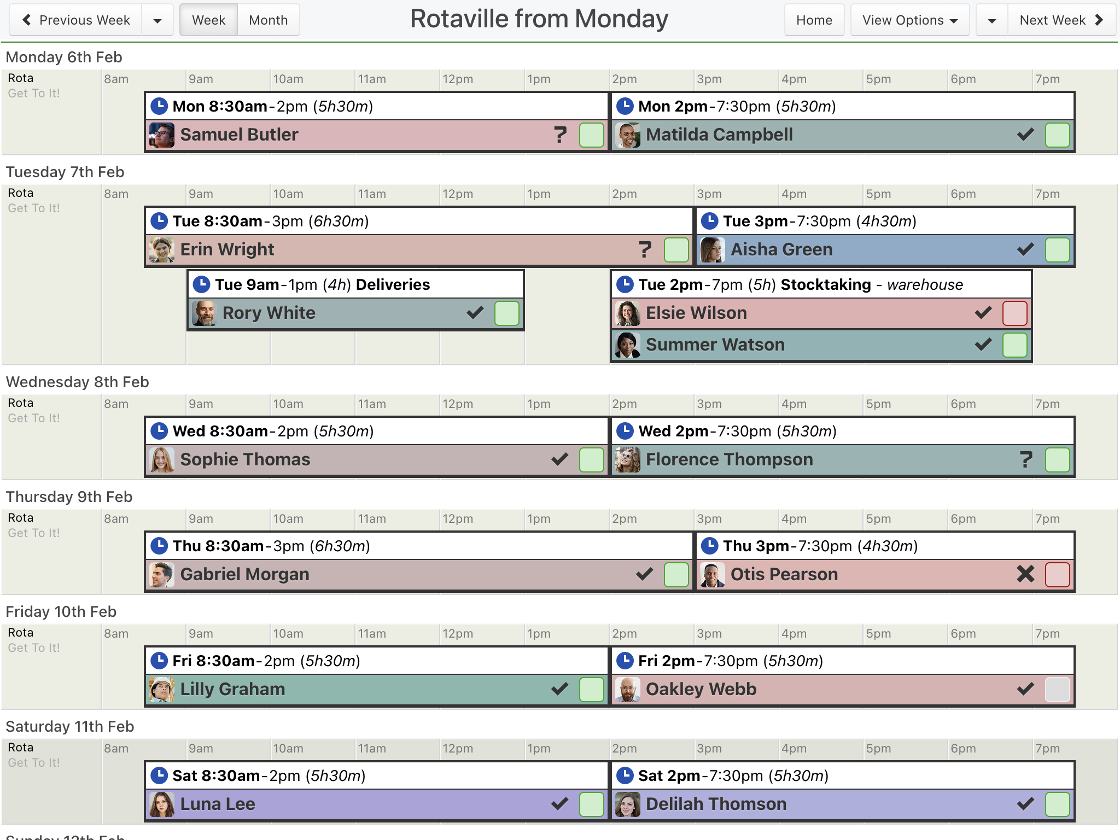Select the Week view tab
This screenshot has height=840, width=1120.
coord(209,20)
